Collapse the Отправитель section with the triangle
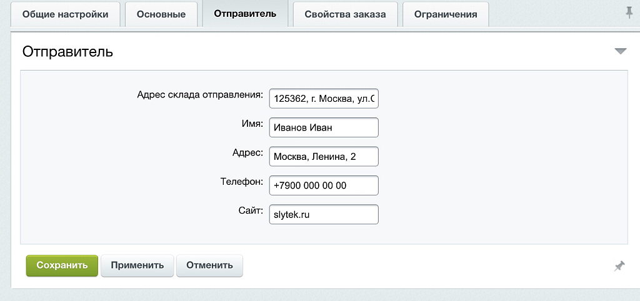The height and width of the screenshot is (301, 640). tap(620, 51)
